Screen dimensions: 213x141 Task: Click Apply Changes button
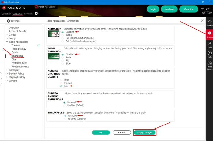click(145, 132)
